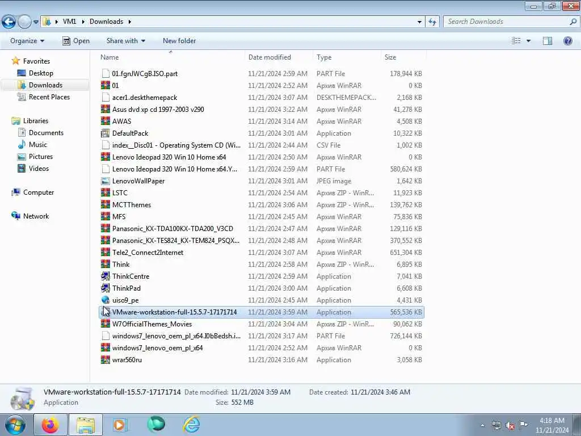Sort by Name column header

tap(110, 57)
